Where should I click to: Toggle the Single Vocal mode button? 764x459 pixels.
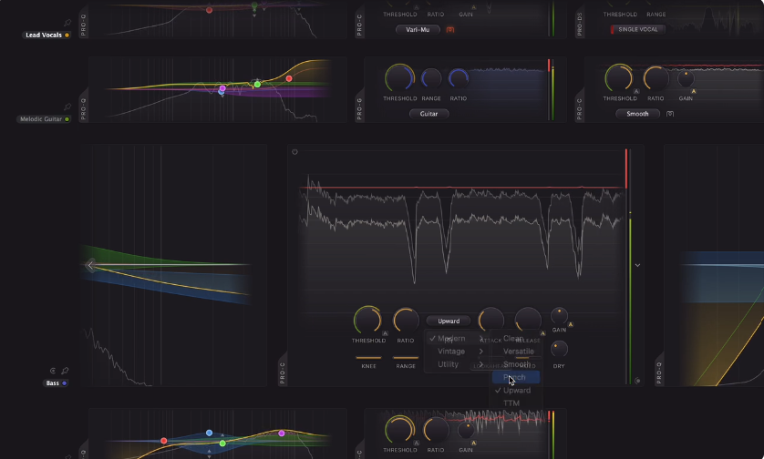coord(638,29)
